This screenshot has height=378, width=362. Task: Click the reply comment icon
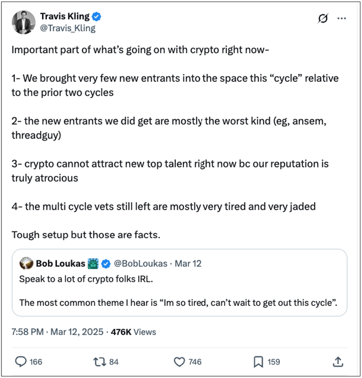21,362
